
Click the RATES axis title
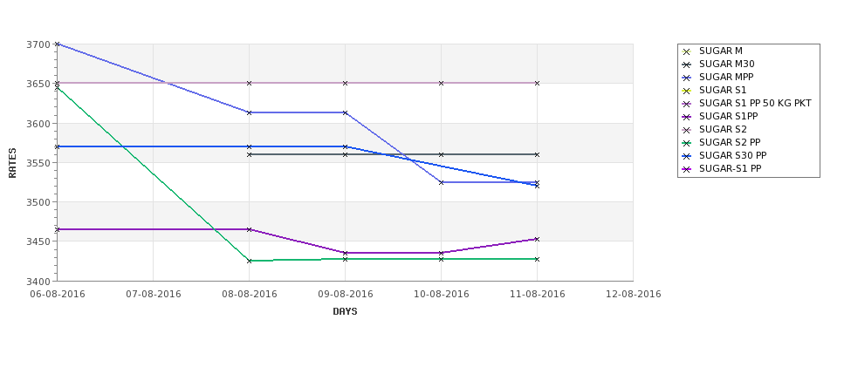click(12, 163)
